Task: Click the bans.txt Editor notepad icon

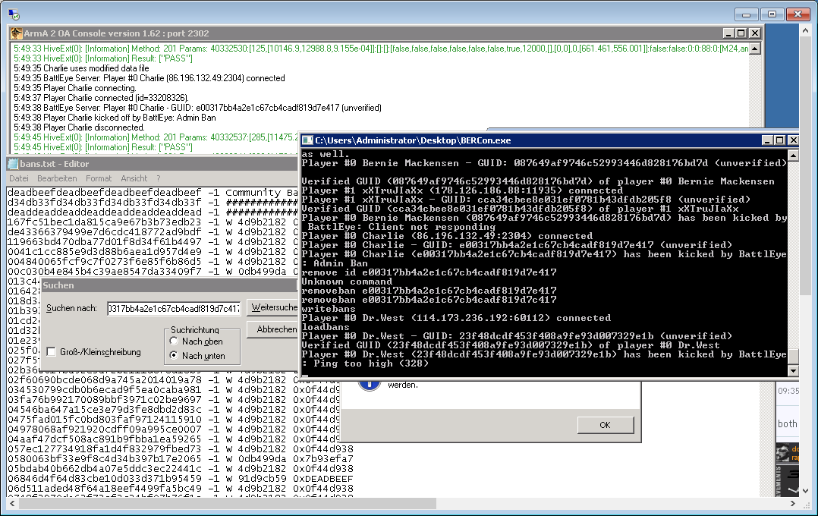Action: point(13,164)
